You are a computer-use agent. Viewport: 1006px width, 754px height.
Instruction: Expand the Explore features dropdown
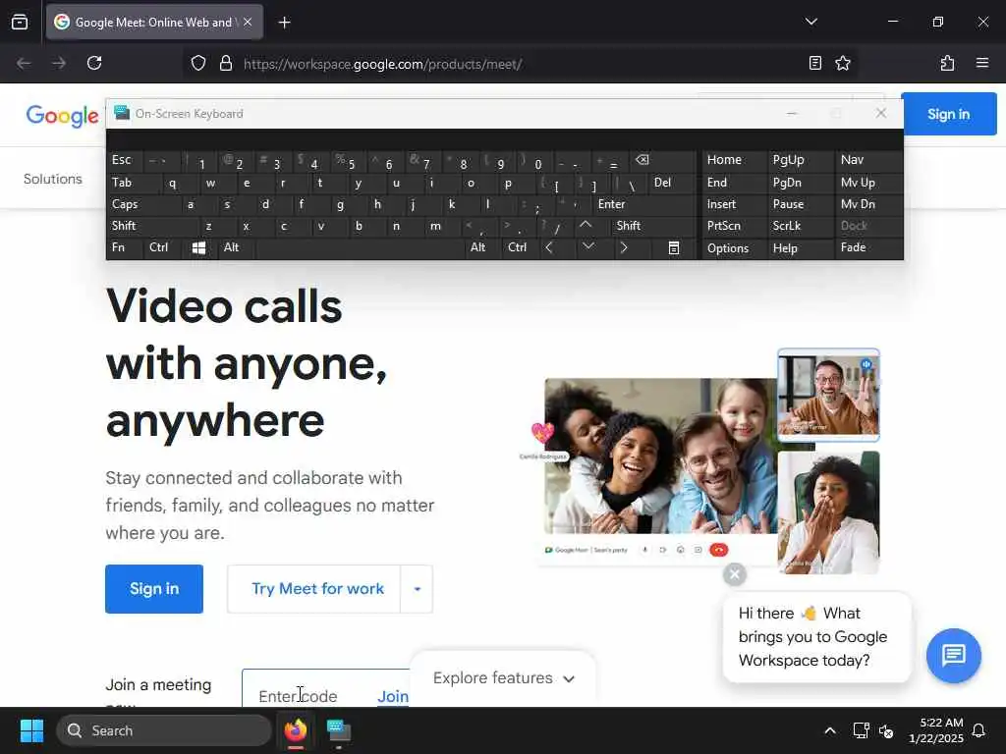coord(503,678)
